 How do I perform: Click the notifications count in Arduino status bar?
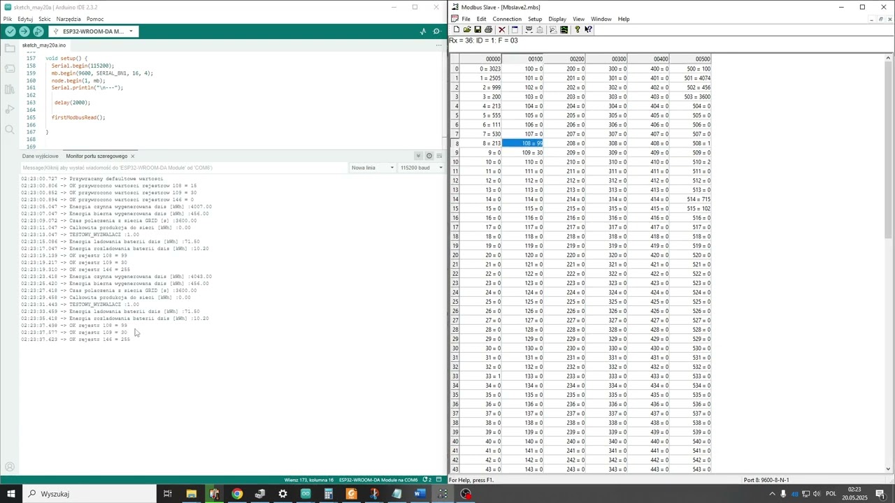(428, 480)
